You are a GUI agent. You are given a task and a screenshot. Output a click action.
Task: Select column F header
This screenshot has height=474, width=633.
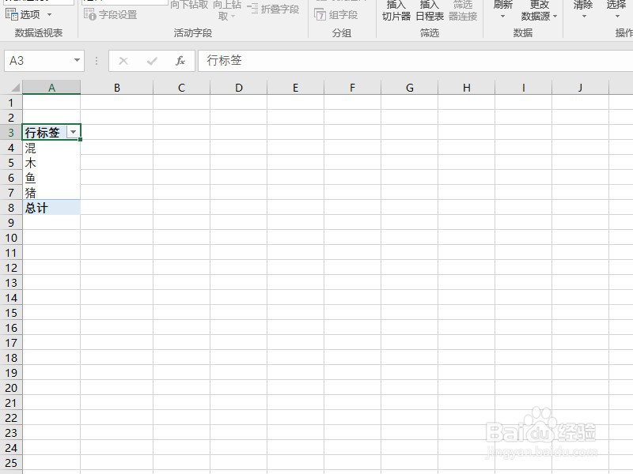tap(352, 88)
